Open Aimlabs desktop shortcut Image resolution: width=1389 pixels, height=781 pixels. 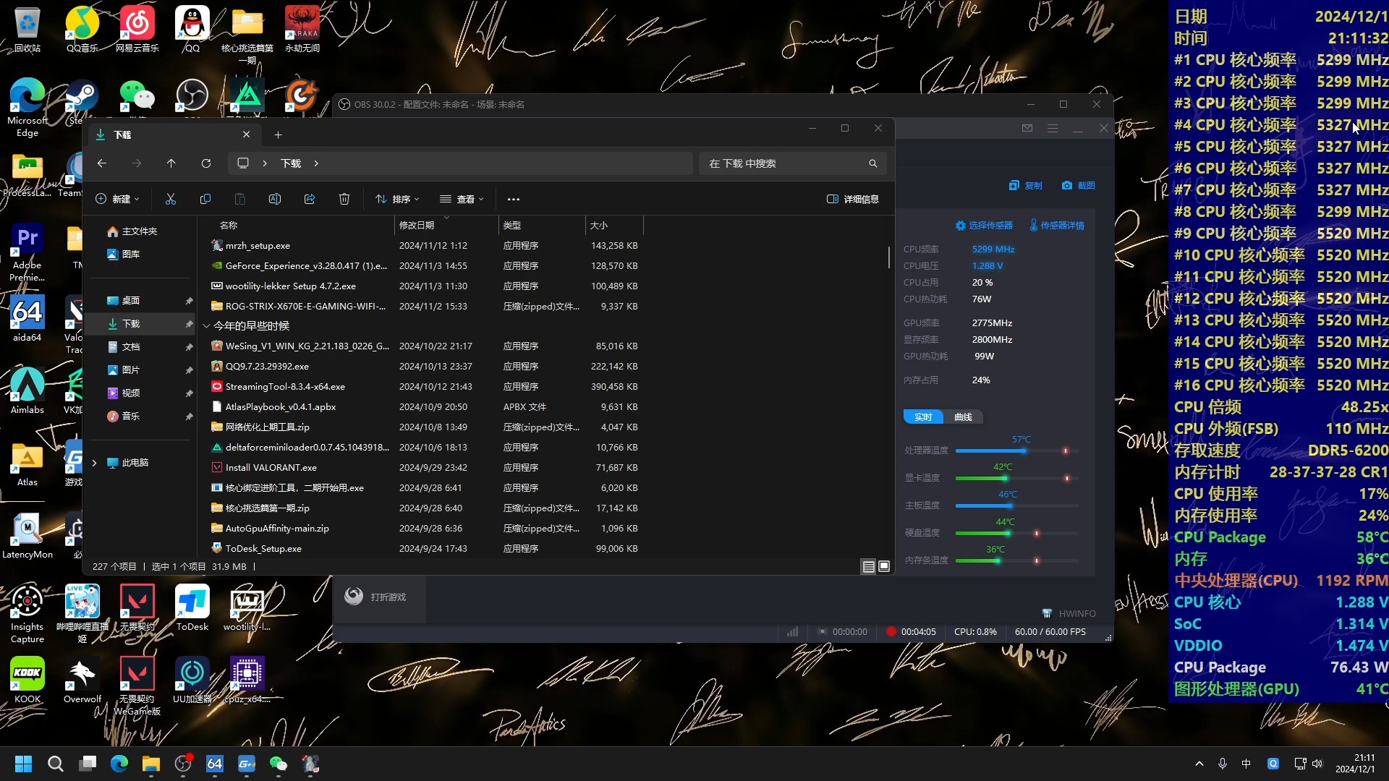tap(27, 391)
